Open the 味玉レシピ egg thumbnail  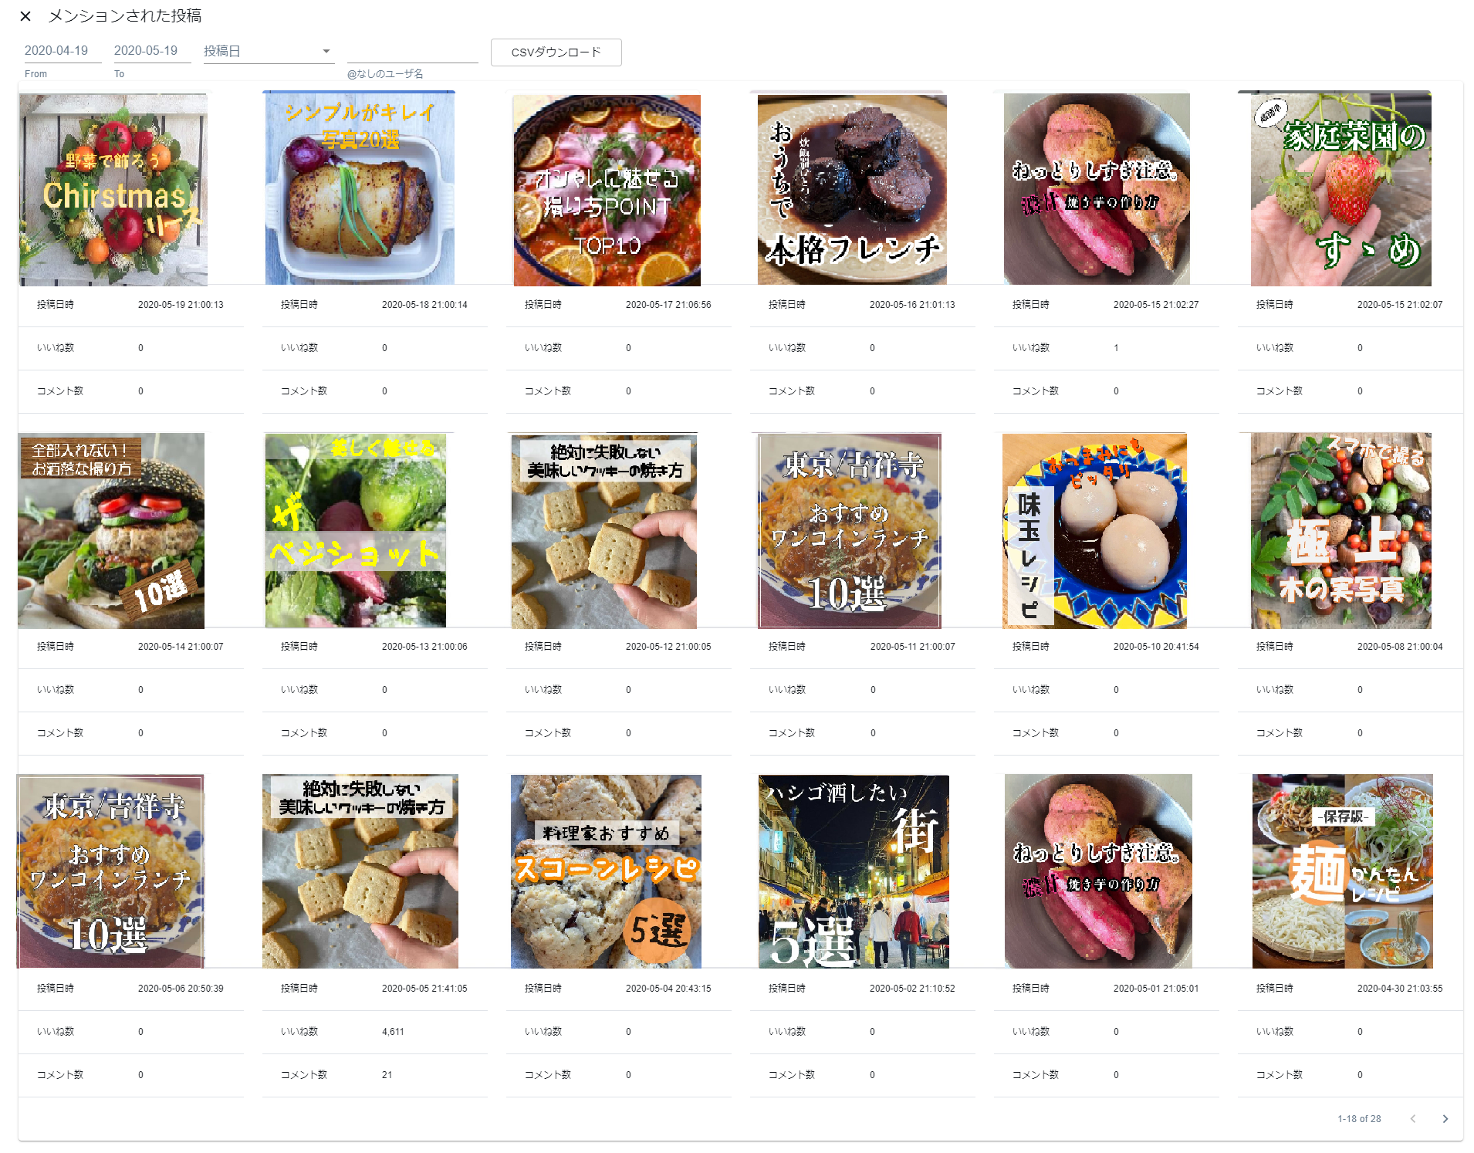point(1094,530)
